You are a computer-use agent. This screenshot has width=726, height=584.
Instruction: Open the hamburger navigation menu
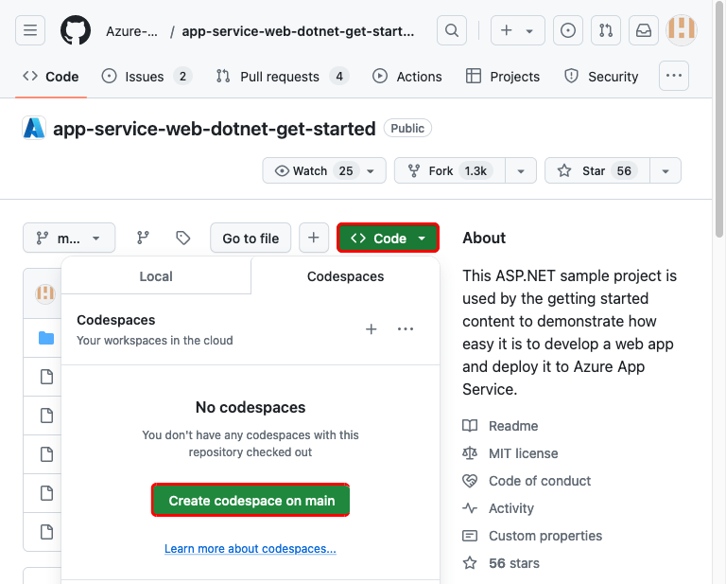[30, 30]
